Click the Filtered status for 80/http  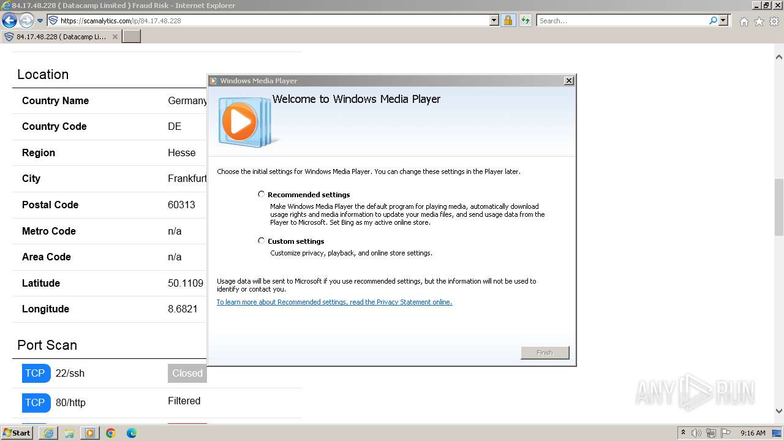coord(184,401)
